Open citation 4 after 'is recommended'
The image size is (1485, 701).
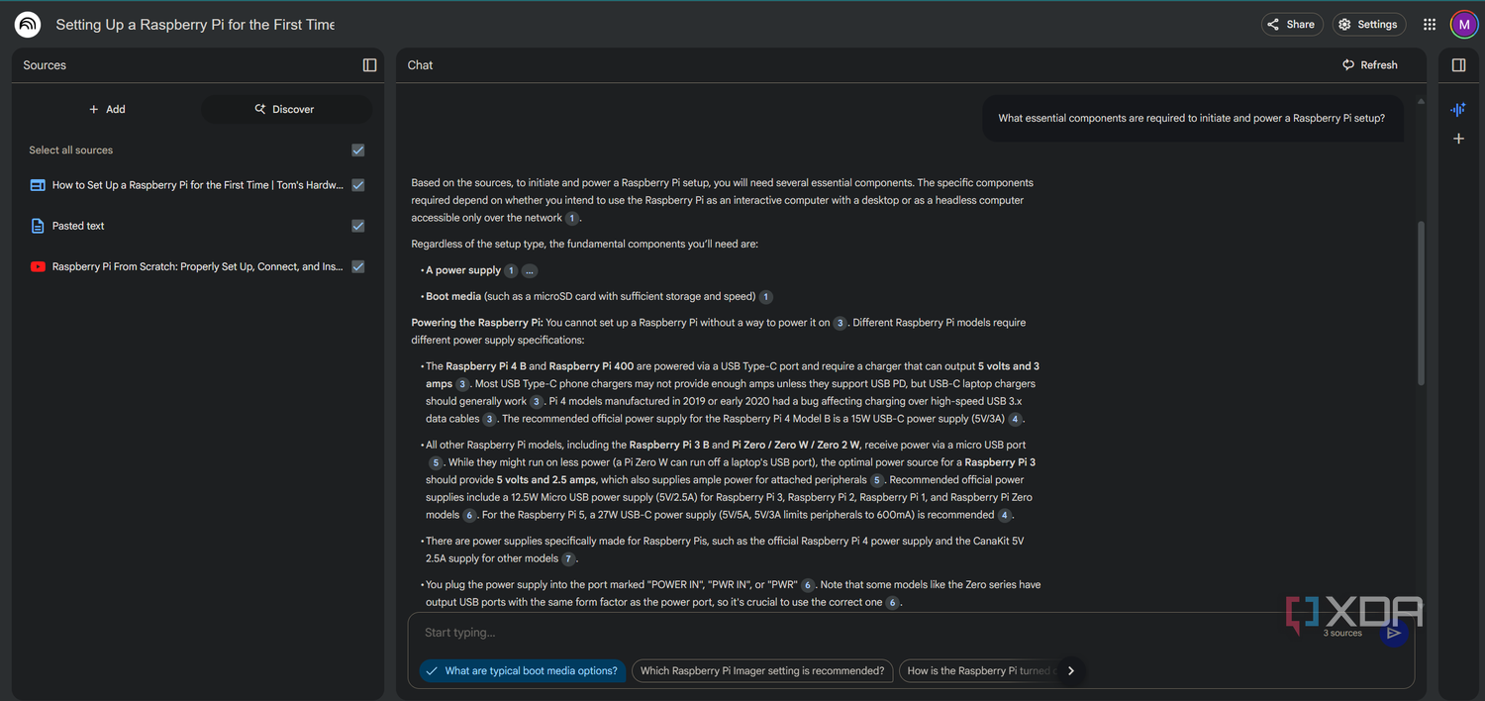(x=1005, y=515)
